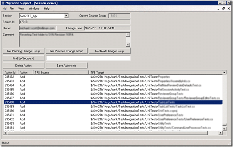Click the Owner field
Viewport: 233px width, 147px height.
(x=38, y=28)
